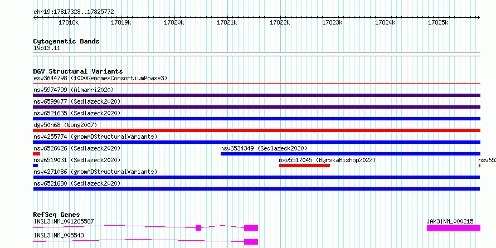Click red bar under dgv50n68
Viewport: 496px width, 248px height.
[x=256, y=130]
